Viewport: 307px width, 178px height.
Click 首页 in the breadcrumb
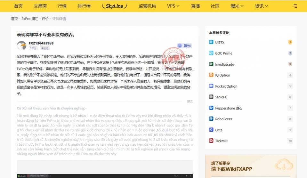point(14,19)
